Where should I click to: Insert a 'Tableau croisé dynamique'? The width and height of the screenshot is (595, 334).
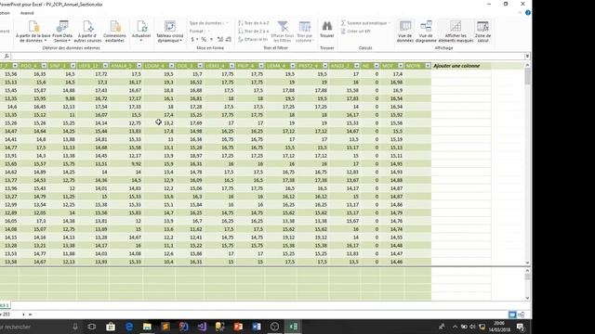[169, 31]
